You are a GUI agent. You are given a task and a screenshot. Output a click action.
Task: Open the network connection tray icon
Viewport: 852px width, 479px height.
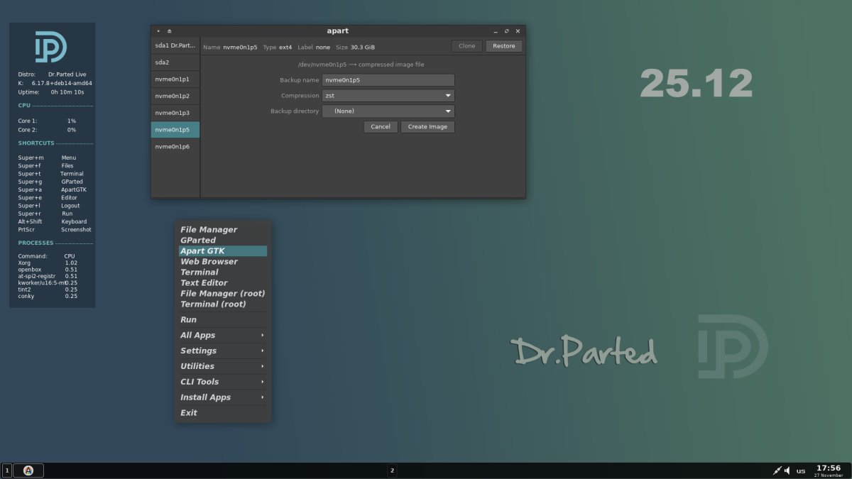tap(777, 470)
